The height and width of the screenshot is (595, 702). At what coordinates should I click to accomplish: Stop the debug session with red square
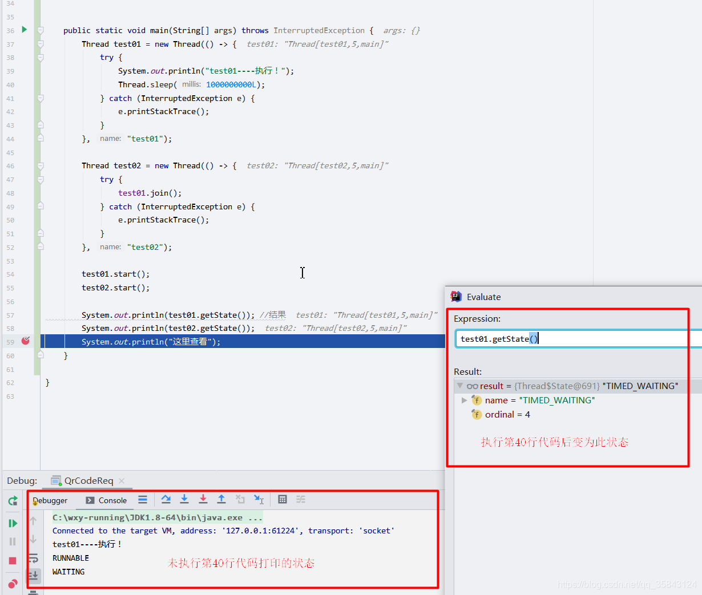[13, 560]
